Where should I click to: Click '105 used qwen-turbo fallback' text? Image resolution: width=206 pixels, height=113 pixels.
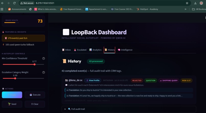click(20, 45)
